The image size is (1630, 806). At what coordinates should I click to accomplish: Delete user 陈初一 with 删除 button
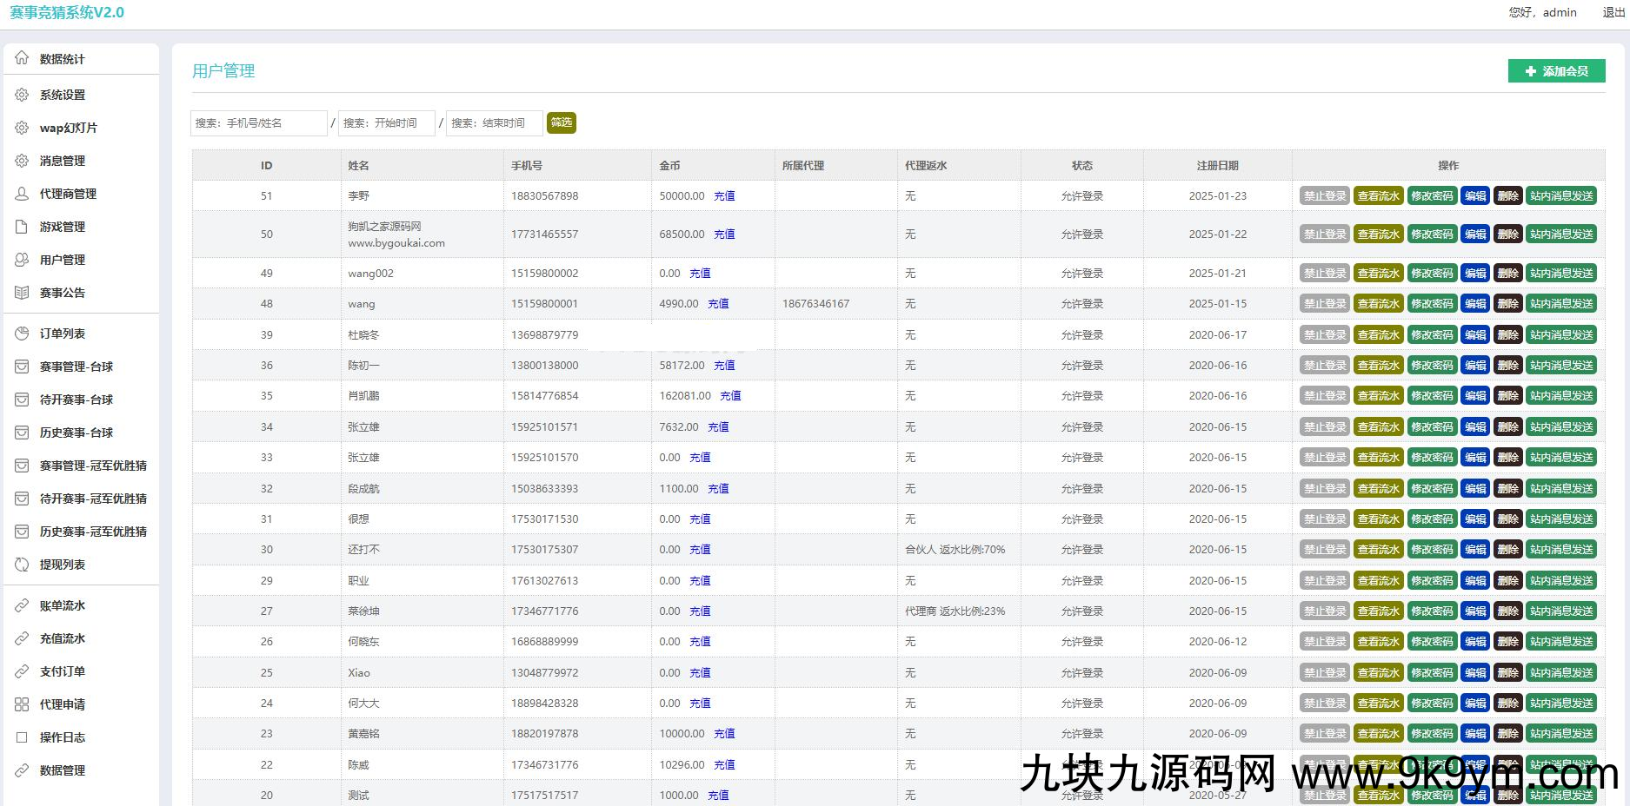tap(1507, 366)
